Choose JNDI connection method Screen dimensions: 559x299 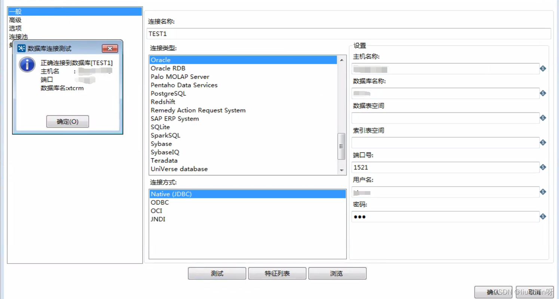coord(158,219)
